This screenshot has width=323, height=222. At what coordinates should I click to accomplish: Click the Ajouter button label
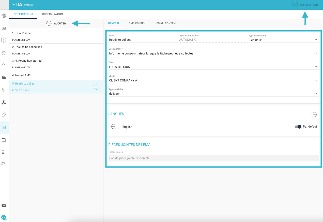60,23
